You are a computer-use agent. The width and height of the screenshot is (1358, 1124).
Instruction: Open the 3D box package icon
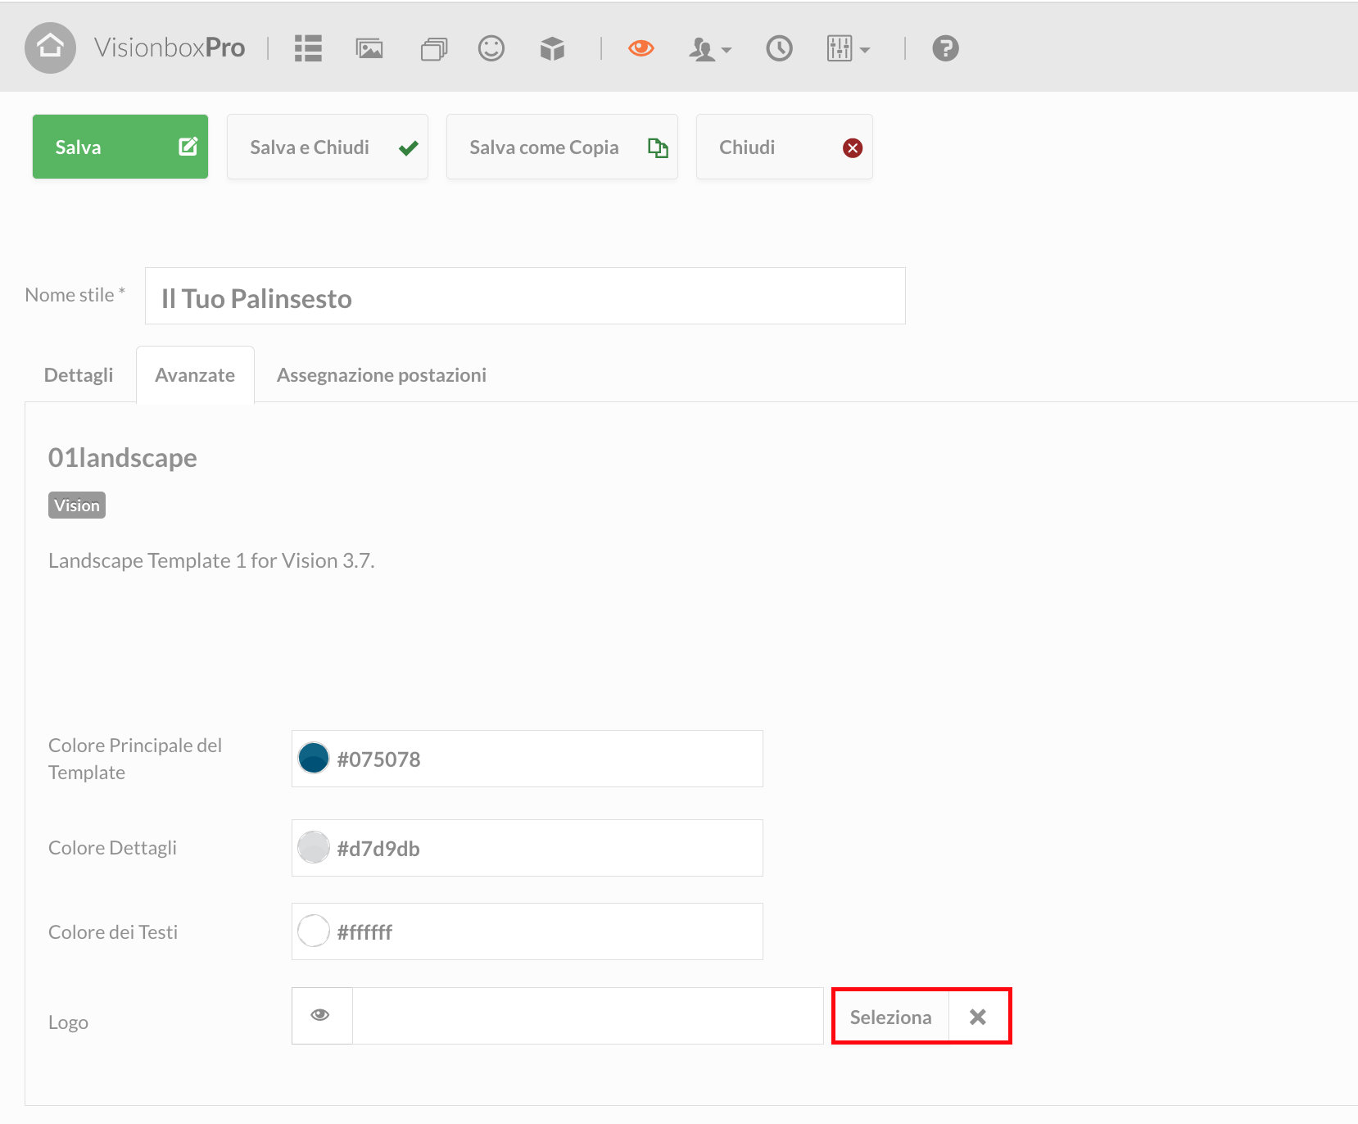[x=553, y=49]
